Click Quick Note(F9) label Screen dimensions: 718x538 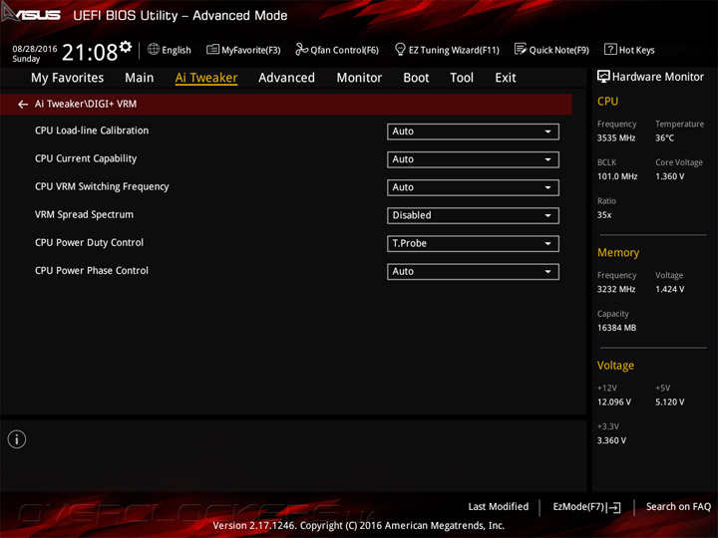[559, 50]
